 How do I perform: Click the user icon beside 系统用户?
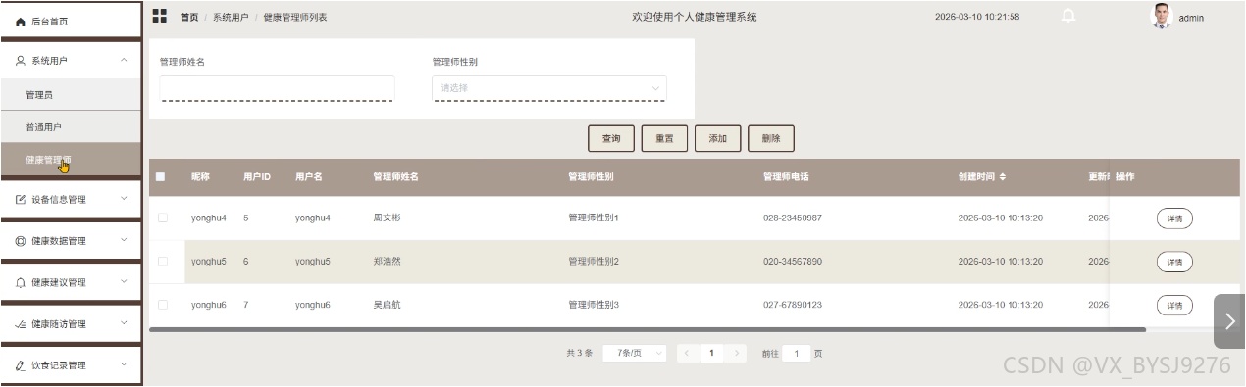point(21,61)
